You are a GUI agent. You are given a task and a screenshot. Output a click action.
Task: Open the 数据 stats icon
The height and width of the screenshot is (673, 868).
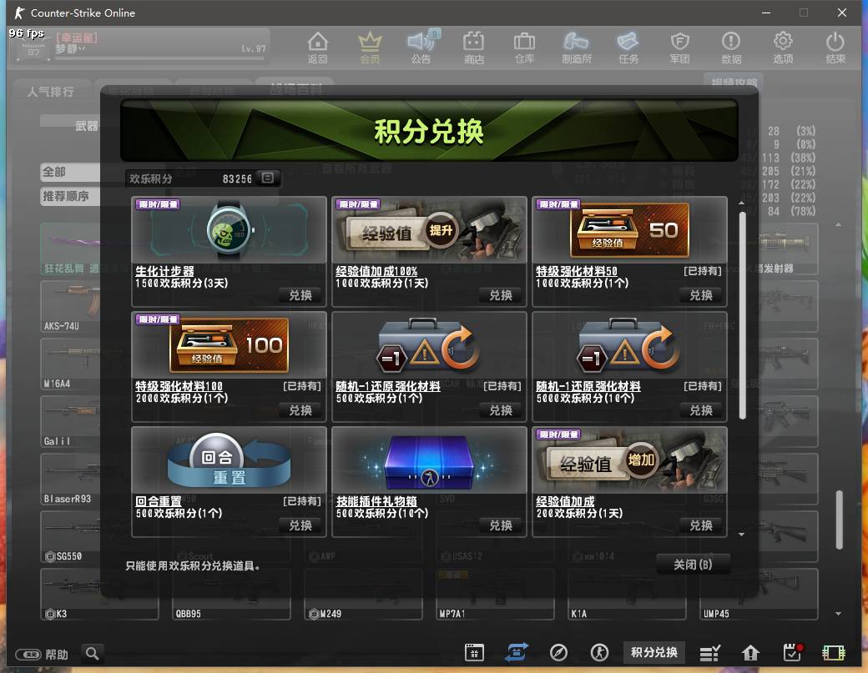[731, 48]
